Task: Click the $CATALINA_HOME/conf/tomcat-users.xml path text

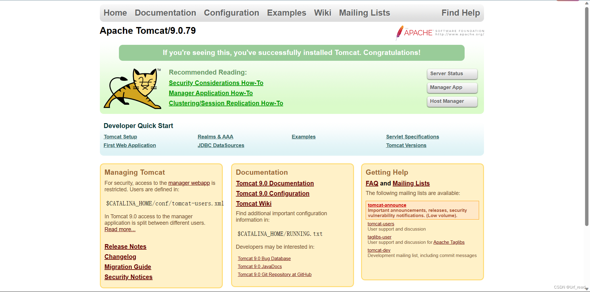Action: pyautogui.click(x=165, y=204)
